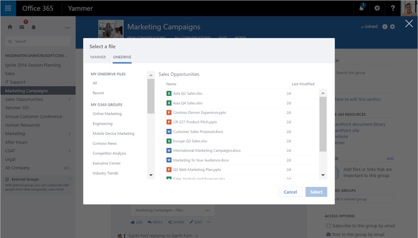Click Word icon for Customer Sales Proposal.docx
This screenshot has height=238, width=418.
click(169, 131)
